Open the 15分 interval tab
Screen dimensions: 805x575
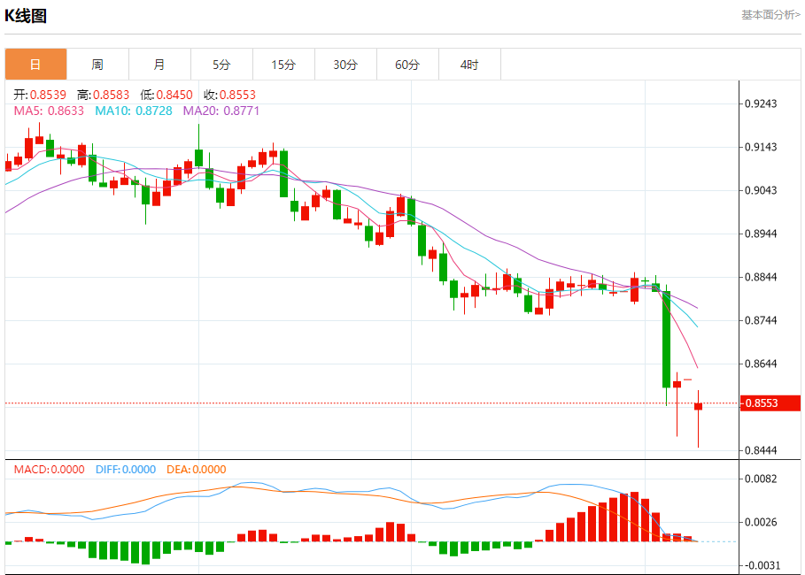(x=284, y=65)
